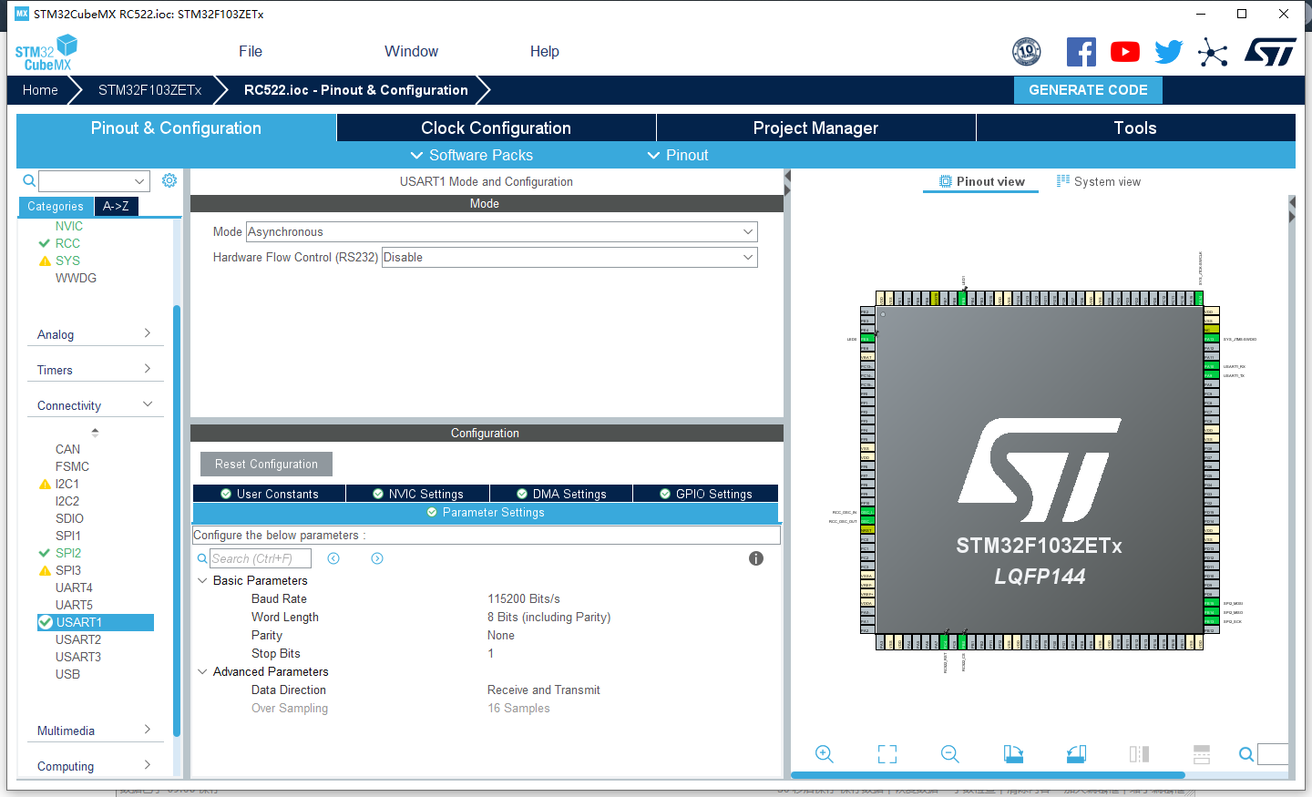This screenshot has width=1312, height=797.
Task: Open the File menu
Action: [x=251, y=52]
